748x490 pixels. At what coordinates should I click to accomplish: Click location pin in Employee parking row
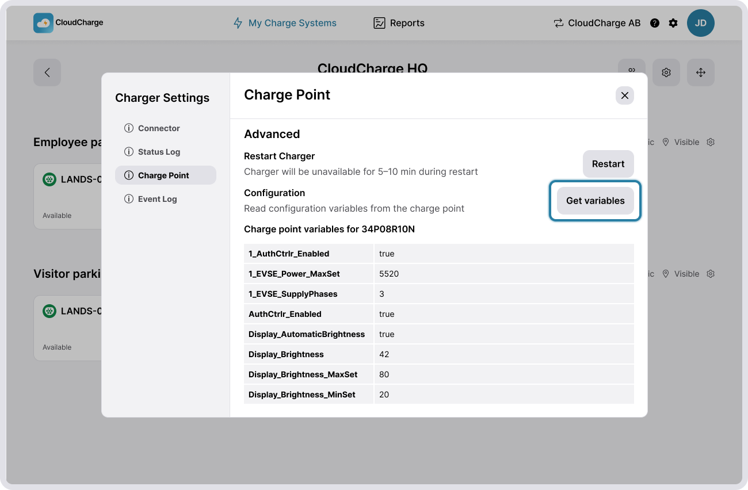[x=666, y=142]
